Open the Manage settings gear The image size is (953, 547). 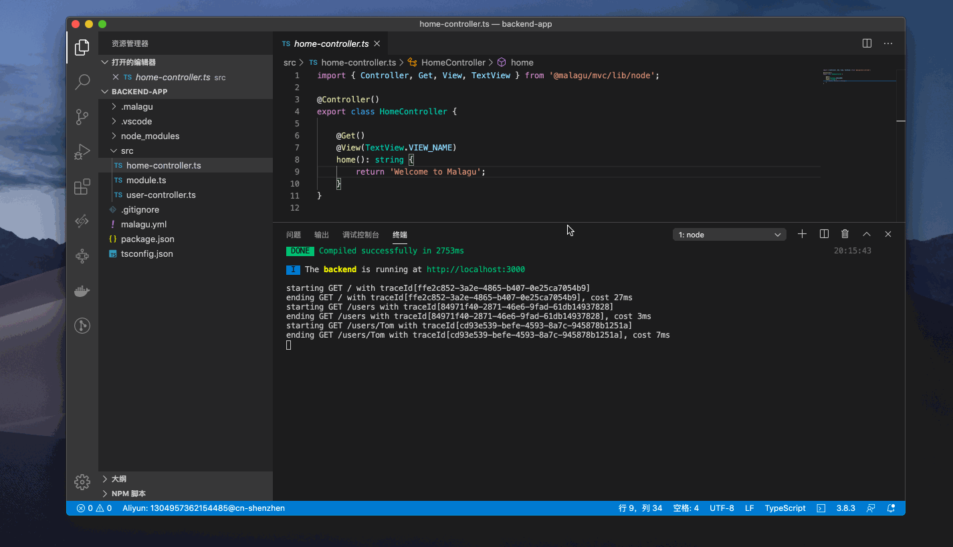(82, 481)
